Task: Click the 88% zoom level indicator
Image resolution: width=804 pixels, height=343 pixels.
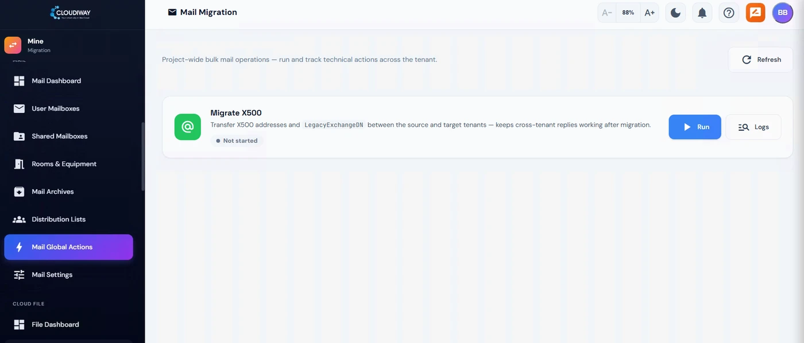Action: tap(628, 13)
